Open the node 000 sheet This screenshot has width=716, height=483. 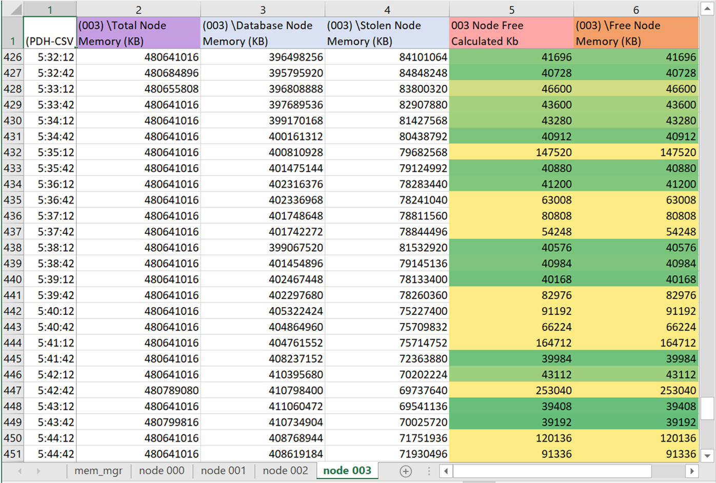pos(162,470)
